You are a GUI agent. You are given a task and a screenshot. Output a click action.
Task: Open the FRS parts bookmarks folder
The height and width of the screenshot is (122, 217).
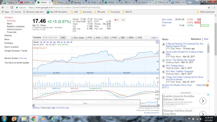tap(100, 12)
